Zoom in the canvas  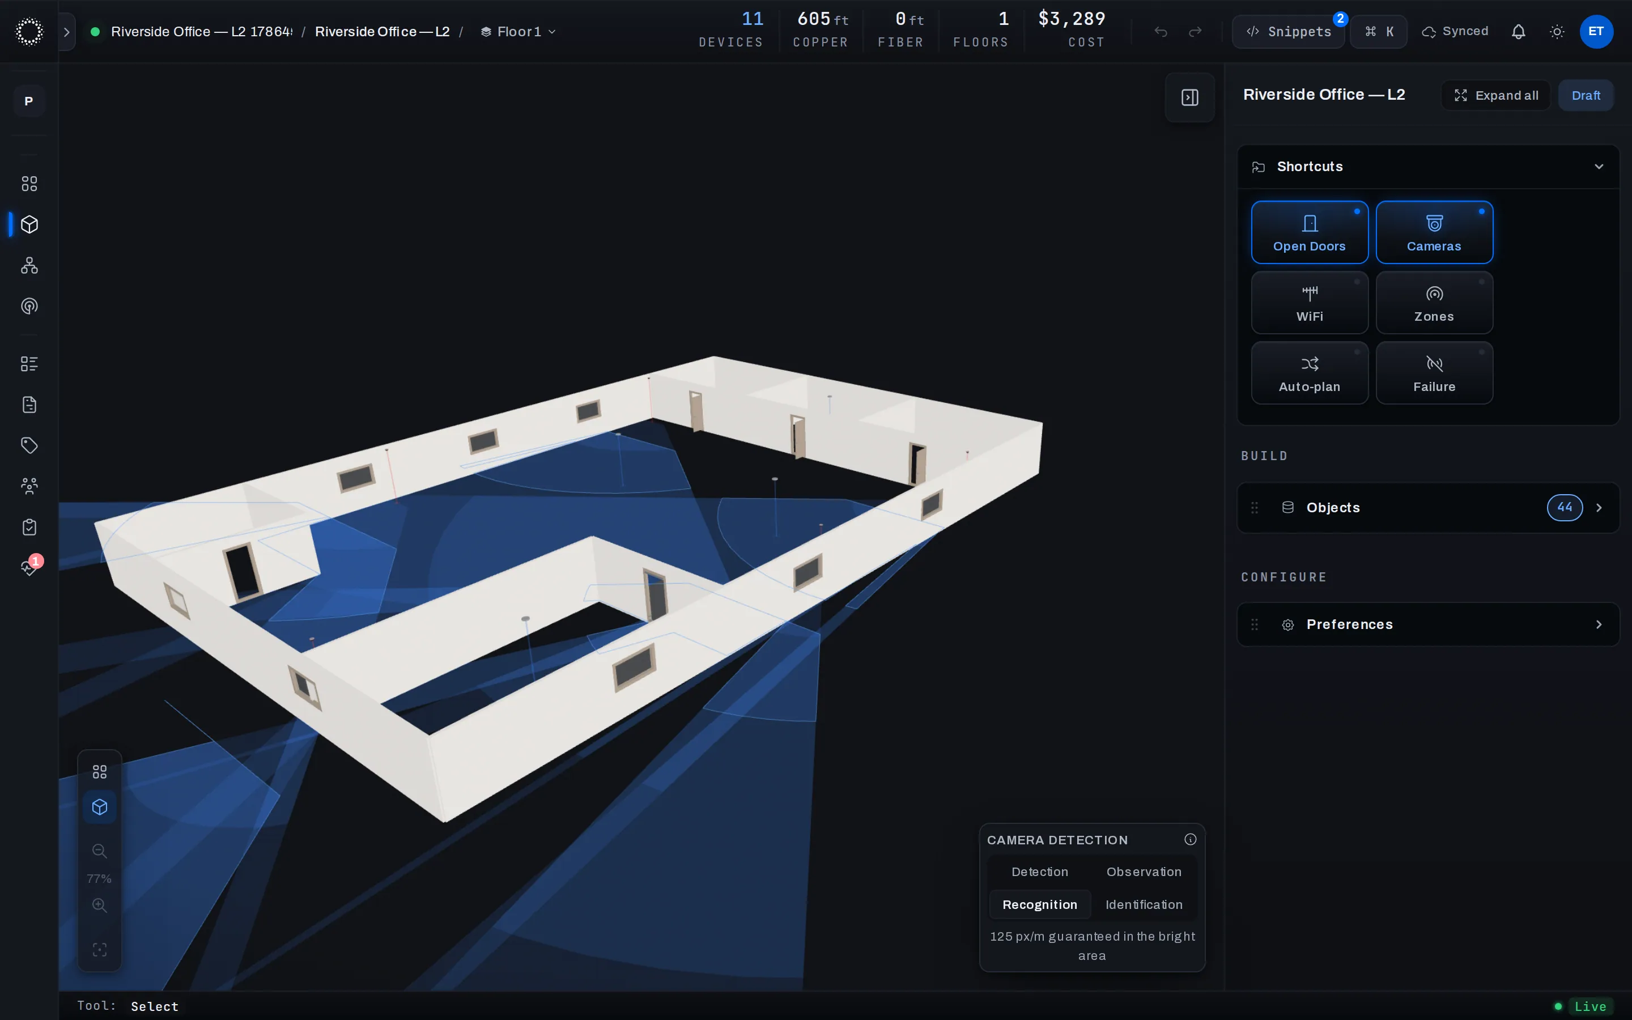point(100,906)
